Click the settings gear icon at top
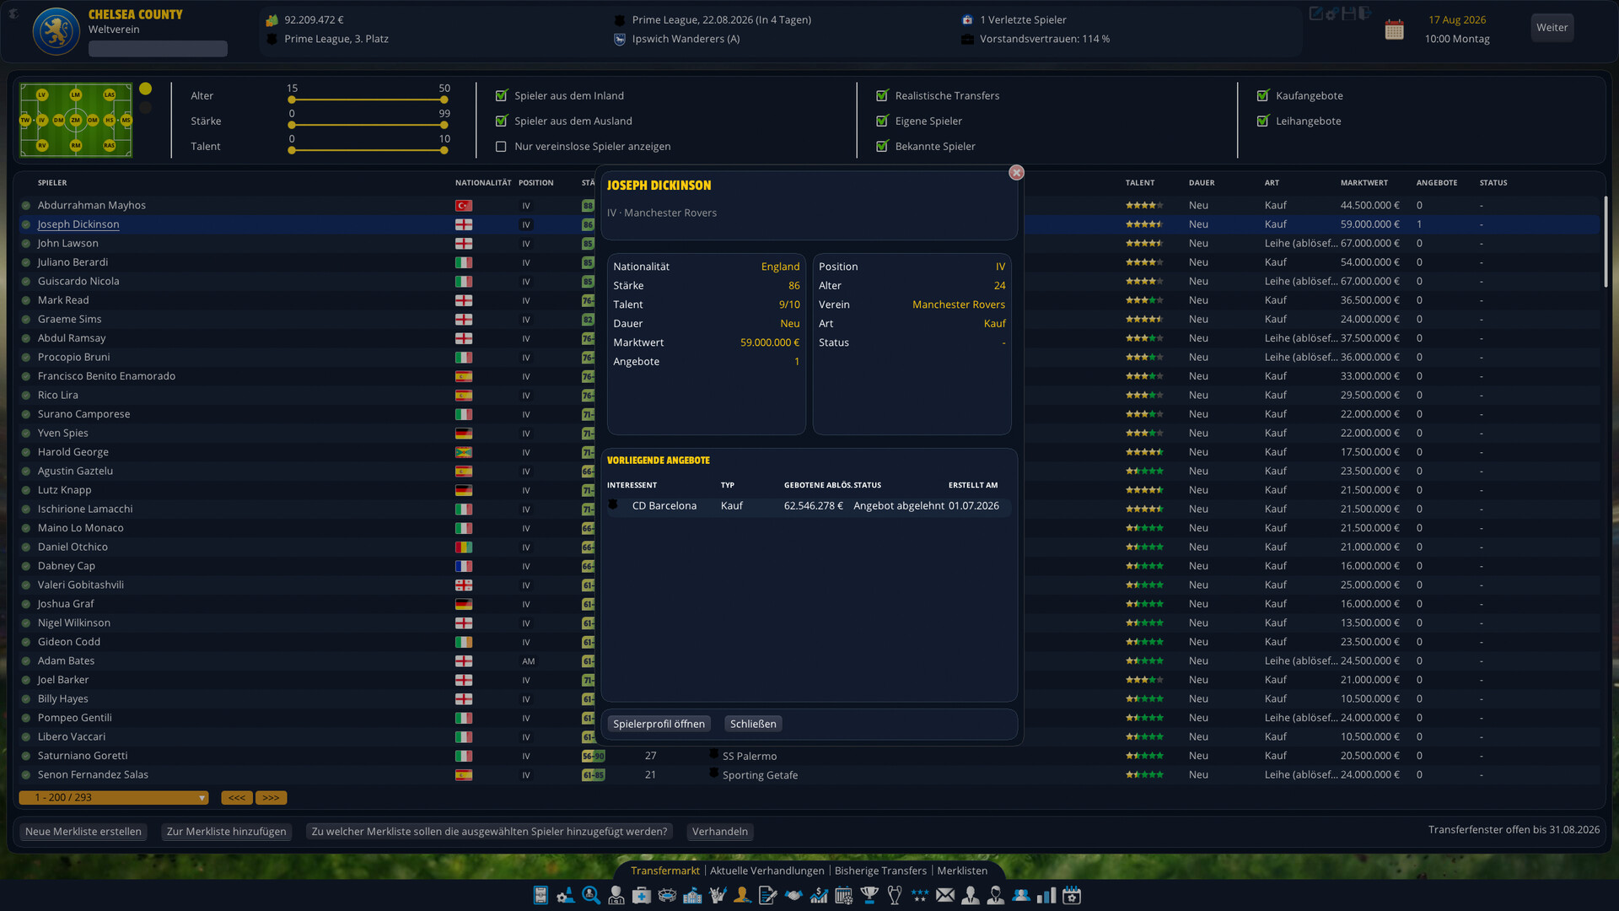 coord(1332,13)
